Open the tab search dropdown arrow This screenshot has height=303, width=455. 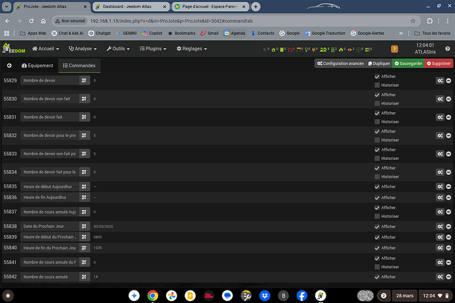(7, 7)
